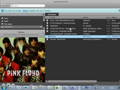Sort by the Time column header
Viewport: 120px width, 90px height.
[x=108, y=17]
